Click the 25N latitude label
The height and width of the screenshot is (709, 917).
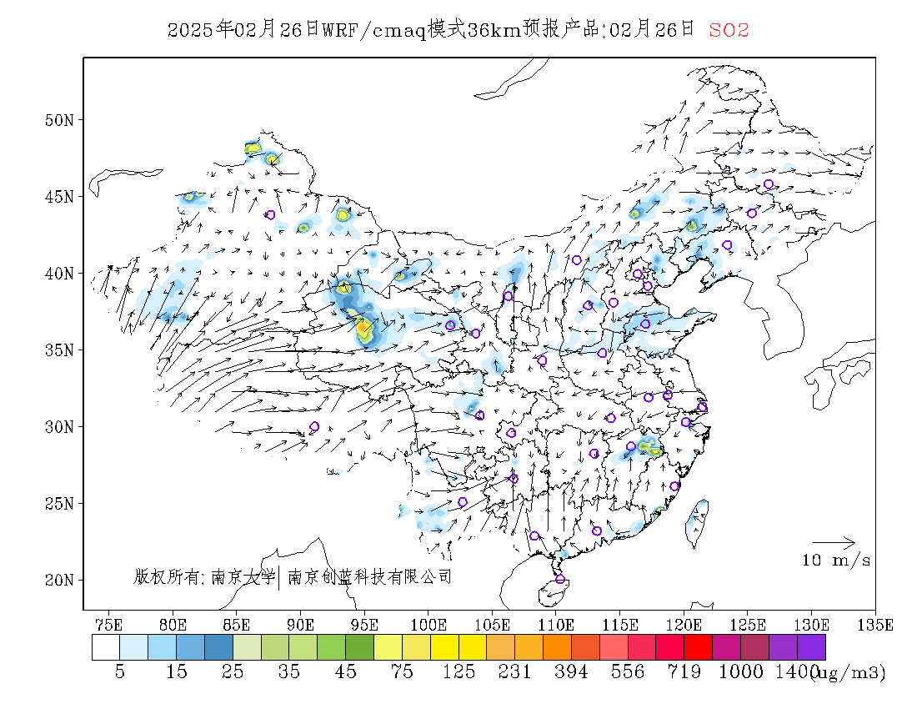tap(60, 504)
